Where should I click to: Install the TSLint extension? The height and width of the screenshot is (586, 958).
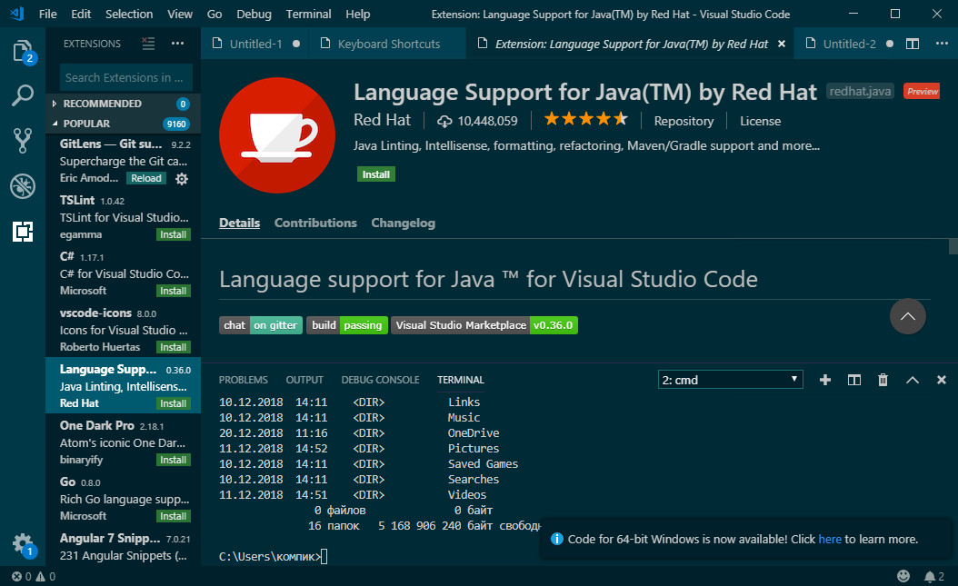[173, 234]
